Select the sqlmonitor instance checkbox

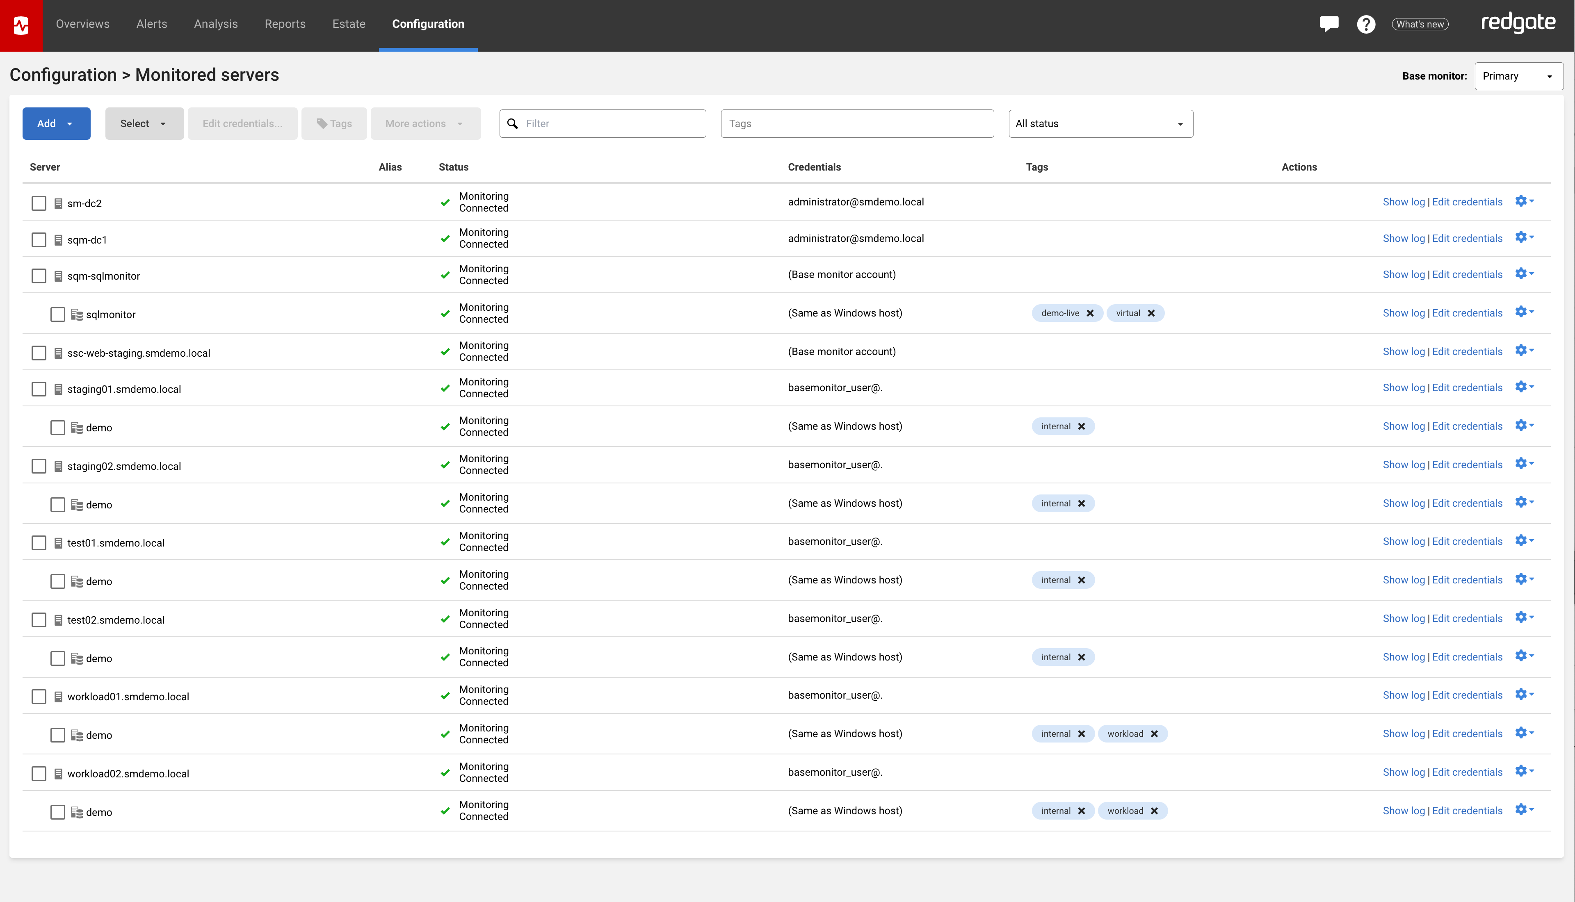(57, 315)
